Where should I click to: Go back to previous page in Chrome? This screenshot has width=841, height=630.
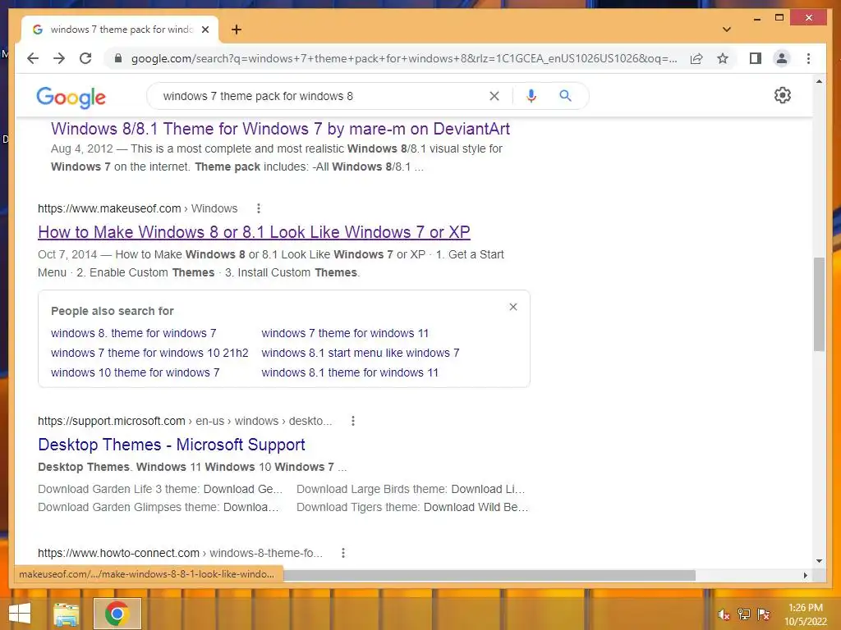click(x=33, y=58)
